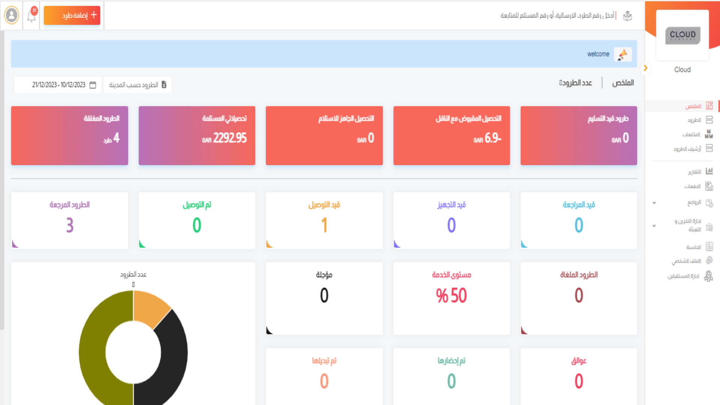Select Parcels Archive (أرشيف الطرود) menu item
Viewport: 720px width, 405px height.
click(x=687, y=149)
